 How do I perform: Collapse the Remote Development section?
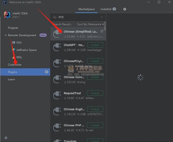(x=5, y=35)
